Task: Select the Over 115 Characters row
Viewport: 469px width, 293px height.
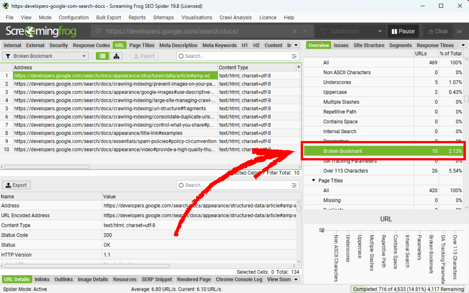Action: click(x=345, y=171)
